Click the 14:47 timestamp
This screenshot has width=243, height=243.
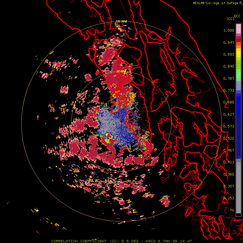[x=186, y=241]
